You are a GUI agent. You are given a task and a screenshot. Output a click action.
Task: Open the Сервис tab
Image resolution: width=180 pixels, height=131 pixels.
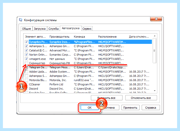[x=87, y=29]
